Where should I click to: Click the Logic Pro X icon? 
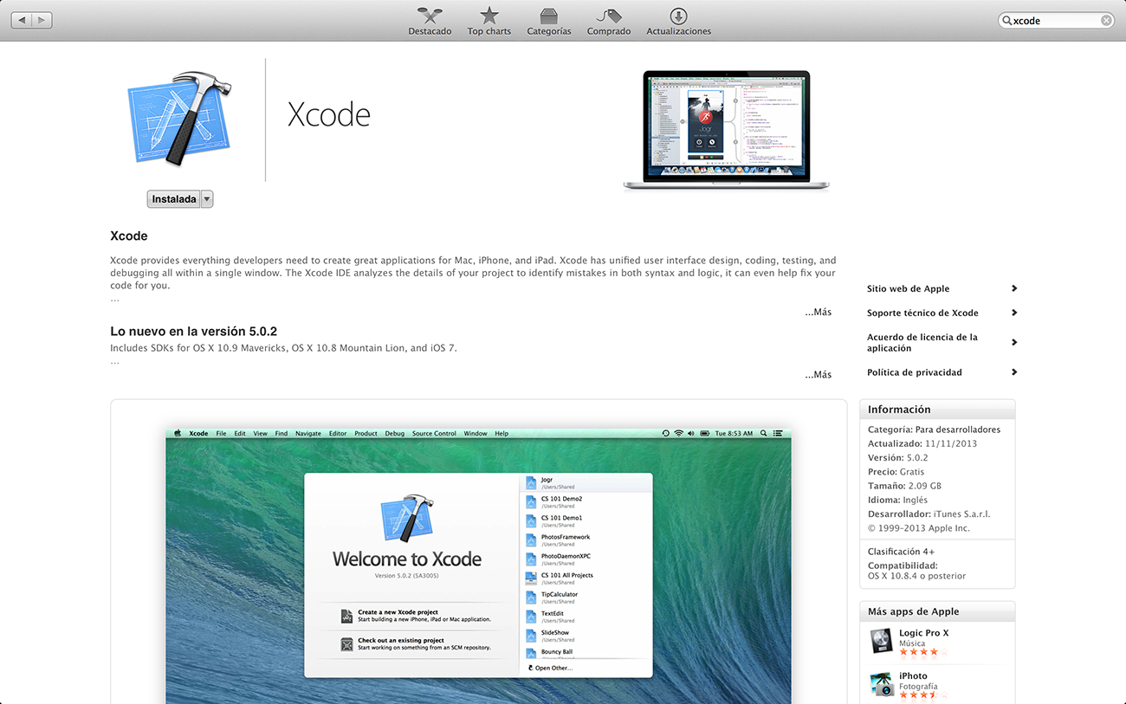[882, 642]
